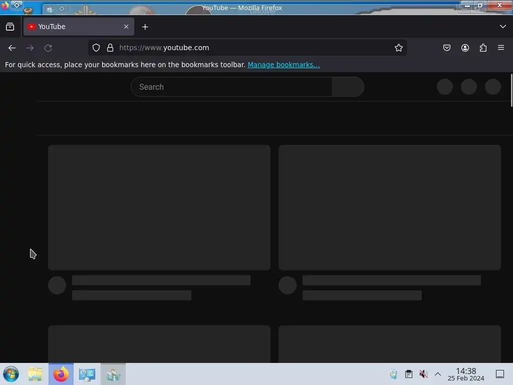Open the Firefox hamburger application menu
The width and height of the screenshot is (513, 385).
[501, 48]
